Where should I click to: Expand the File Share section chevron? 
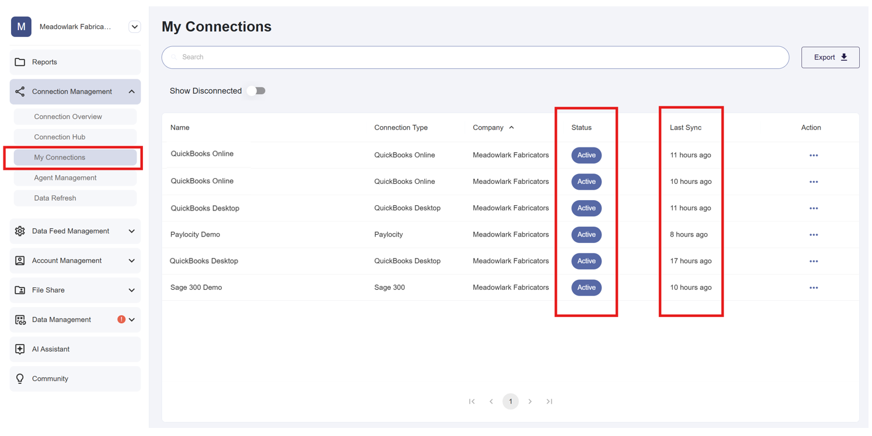click(x=131, y=290)
